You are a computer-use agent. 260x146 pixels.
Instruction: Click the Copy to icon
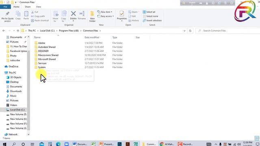[64, 14]
